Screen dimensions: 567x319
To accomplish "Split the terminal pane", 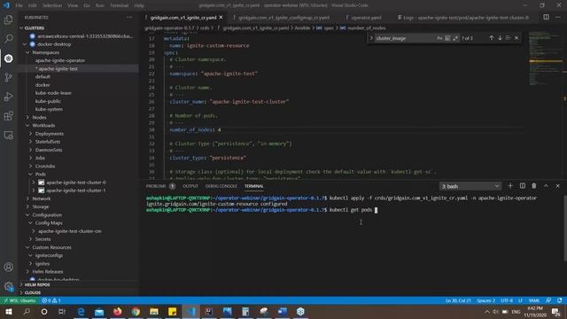I will pos(523,186).
